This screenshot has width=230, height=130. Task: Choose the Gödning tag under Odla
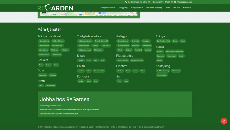[53, 75]
